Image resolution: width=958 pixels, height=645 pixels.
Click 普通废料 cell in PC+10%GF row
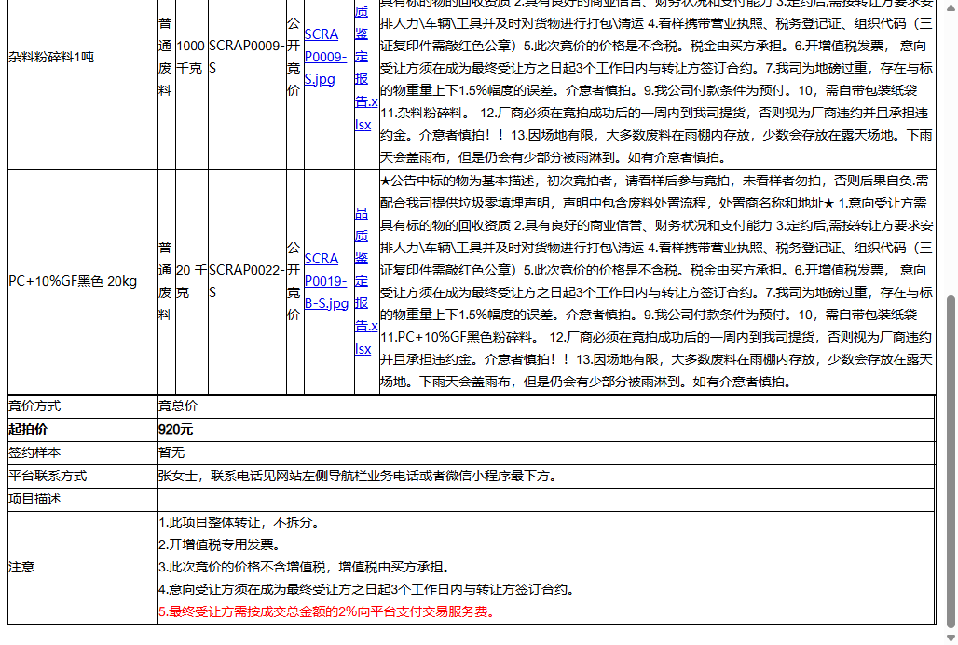pyautogui.click(x=165, y=281)
